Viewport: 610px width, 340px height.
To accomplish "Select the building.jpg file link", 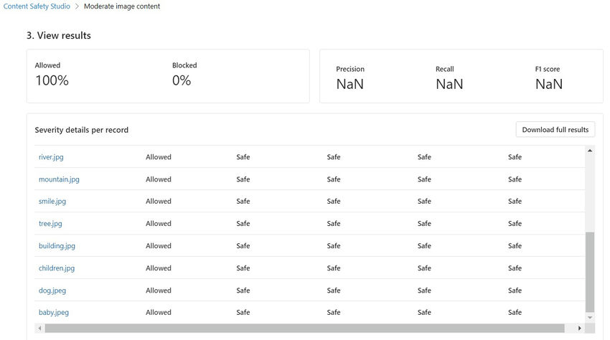I will [x=57, y=246].
